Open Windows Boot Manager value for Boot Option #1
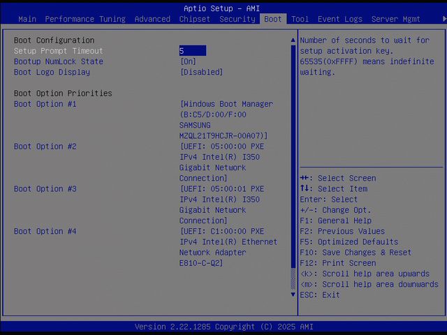 click(x=226, y=120)
